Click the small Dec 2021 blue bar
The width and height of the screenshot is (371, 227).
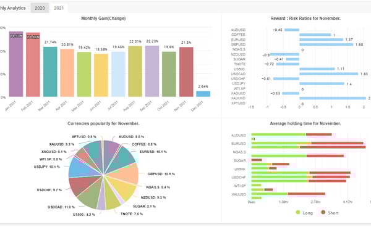[203, 94]
